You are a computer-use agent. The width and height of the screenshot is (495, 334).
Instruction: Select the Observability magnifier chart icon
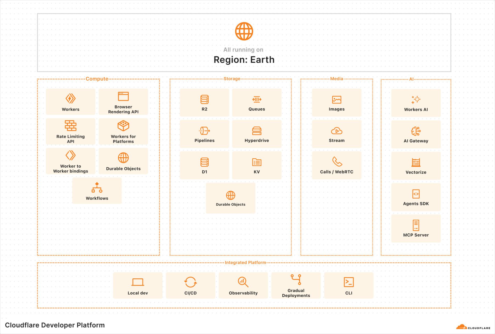(243, 282)
